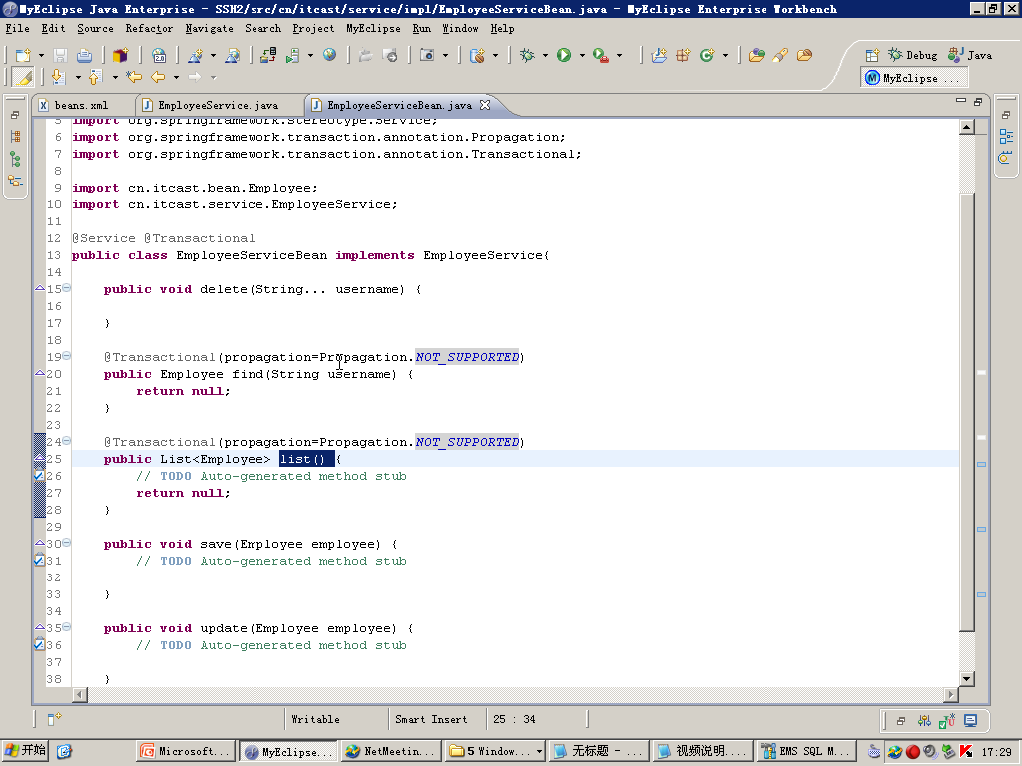Image resolution: width=1022 pixels, height=766 pixels.
Task: Open the External Tools dropdown arrow
Action: [x=619, y=56]
